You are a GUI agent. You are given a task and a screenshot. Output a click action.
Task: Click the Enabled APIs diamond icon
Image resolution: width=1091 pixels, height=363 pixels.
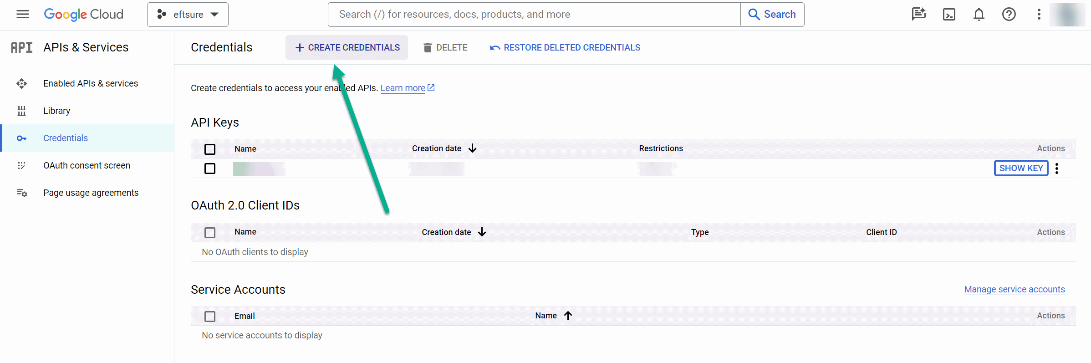click(x=21, y=83)
